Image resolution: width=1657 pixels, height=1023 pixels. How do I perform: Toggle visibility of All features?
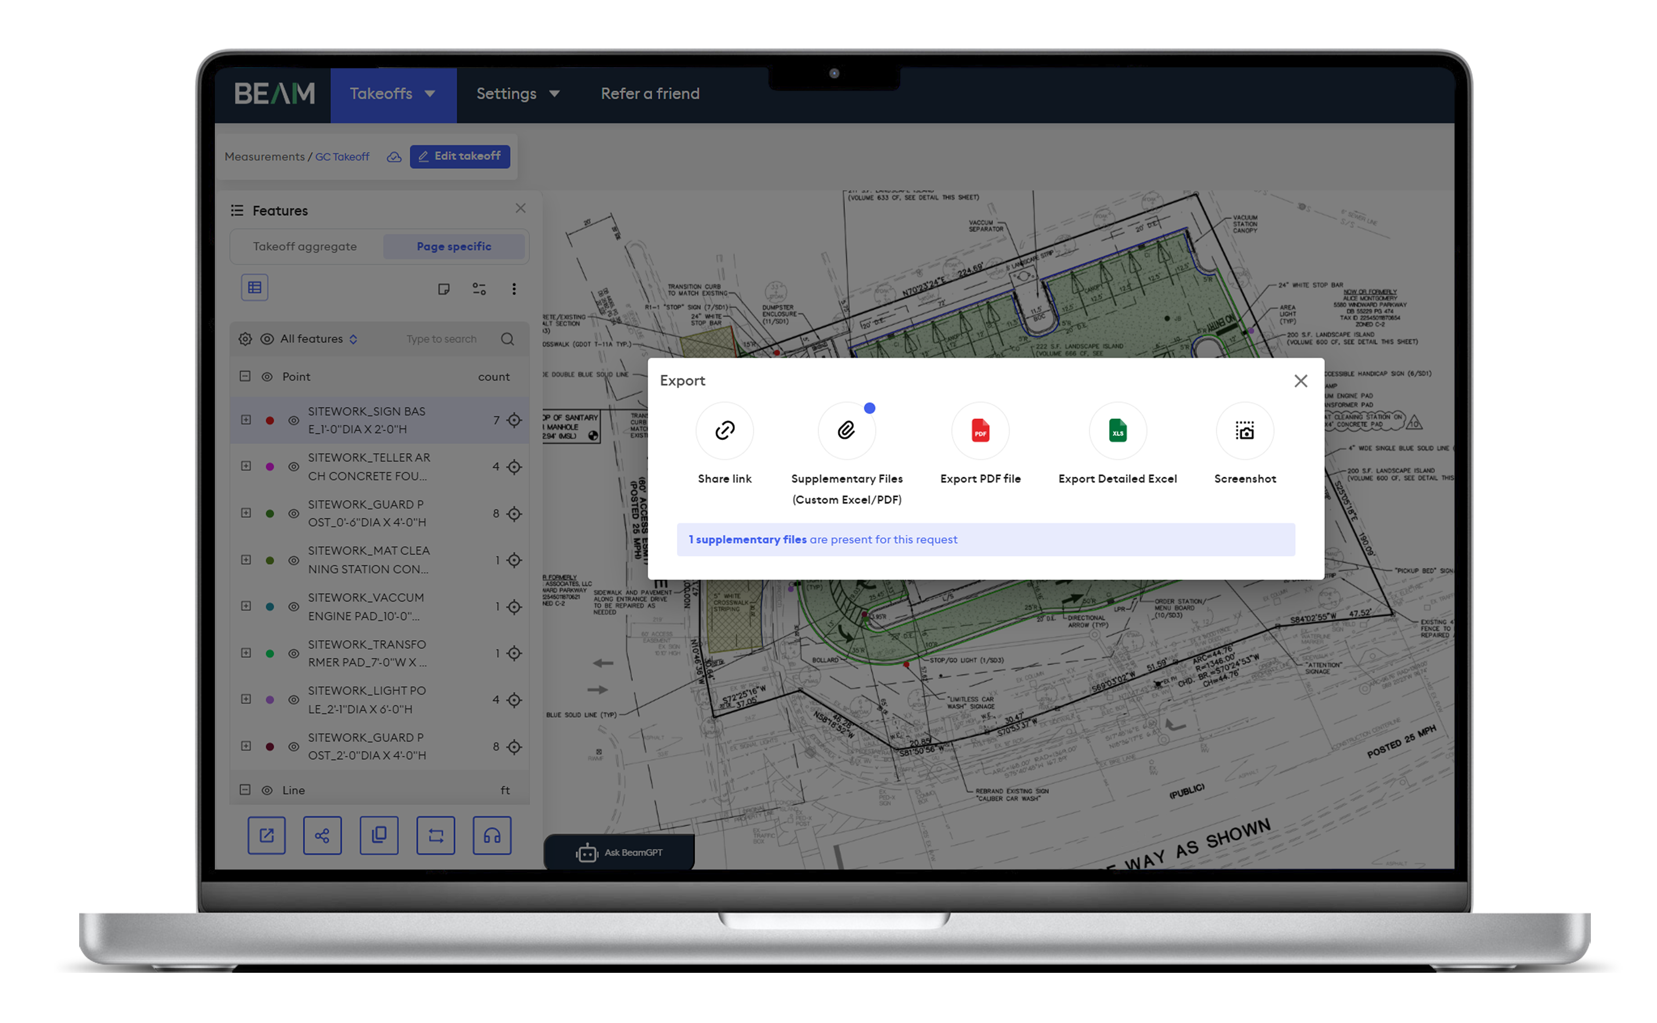(x=267, y=338)
